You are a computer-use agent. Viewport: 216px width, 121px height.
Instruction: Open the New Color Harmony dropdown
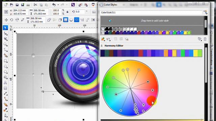(x=109, y=39)
